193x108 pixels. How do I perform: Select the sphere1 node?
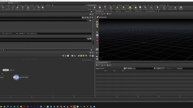pyautogui.click(x=6, y=70)
